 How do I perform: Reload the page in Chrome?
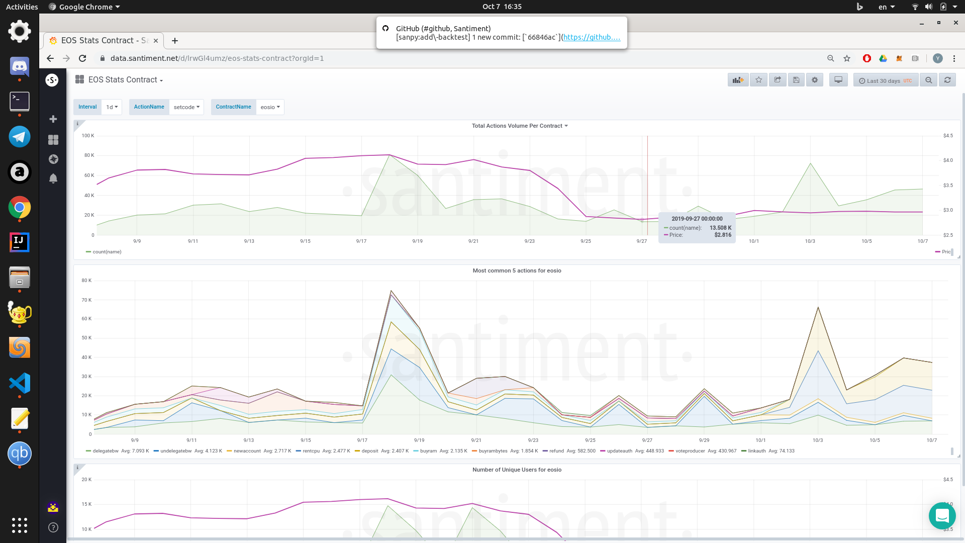(83, 58)
